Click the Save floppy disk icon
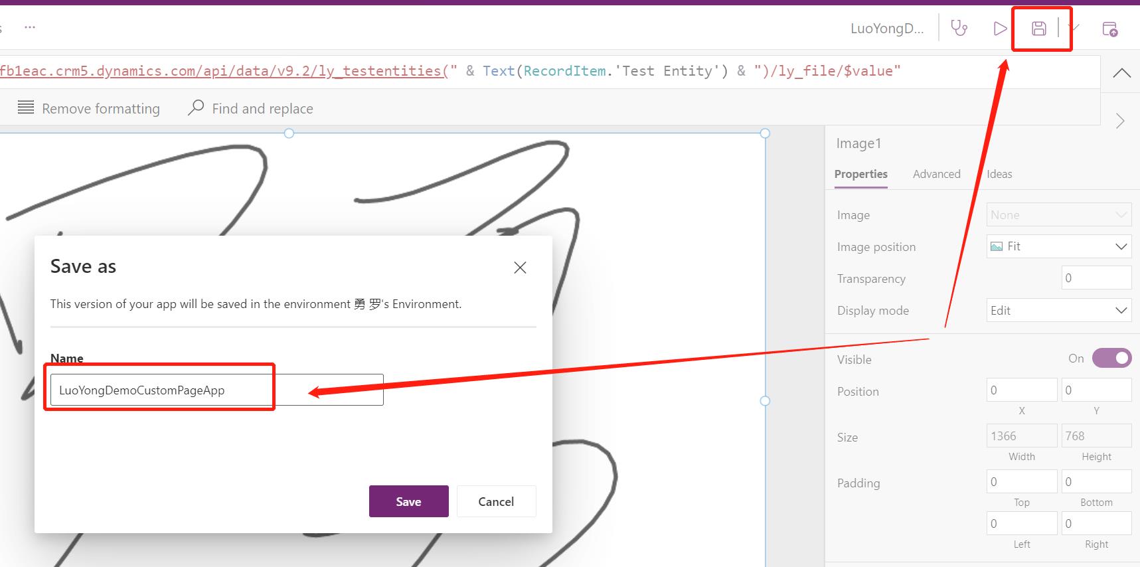1140x567 pixels. tap(1039, 29)
